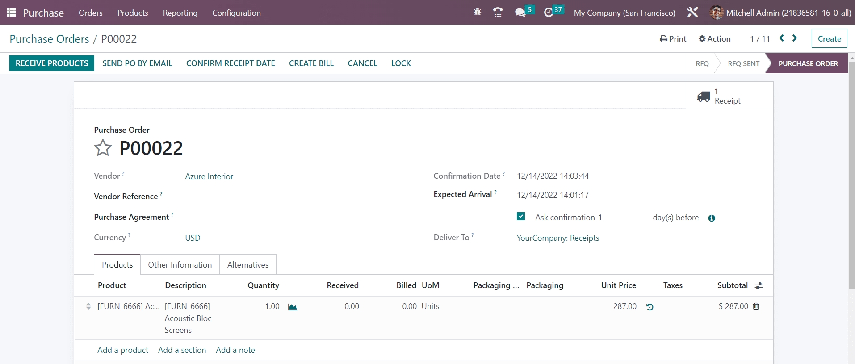The height and width of the screenshot is (364, 855).
Task: Mark order P00022 as favorite star
Action: coord(103,148)
